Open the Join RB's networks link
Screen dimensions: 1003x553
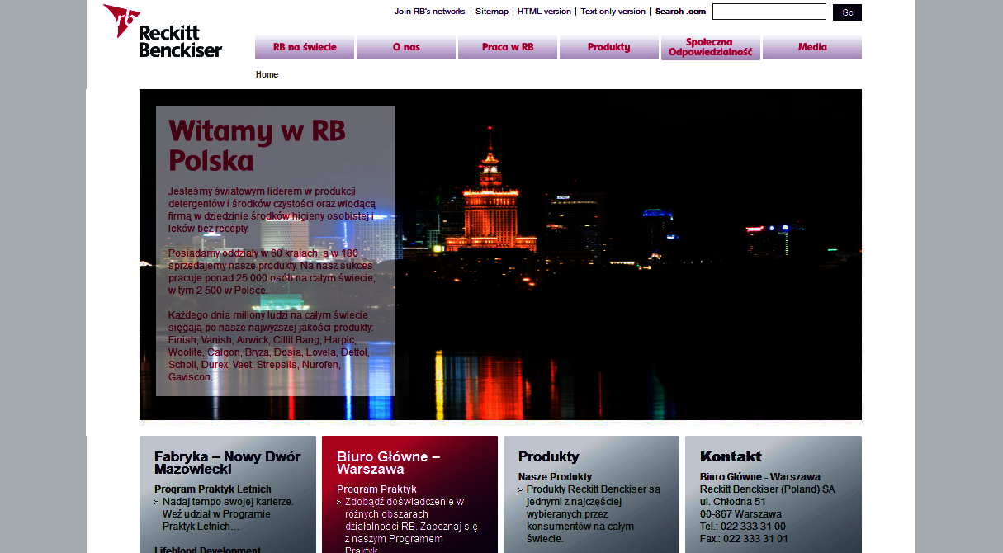pos(429,12)
